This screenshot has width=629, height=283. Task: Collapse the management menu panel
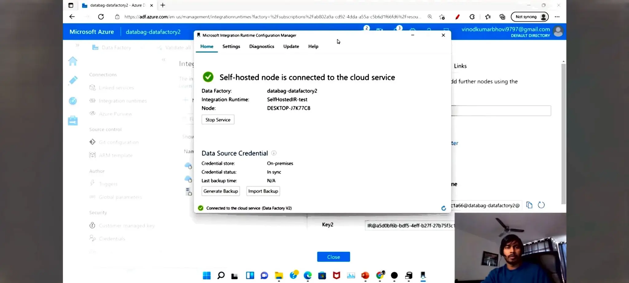[x=163, y=60]
